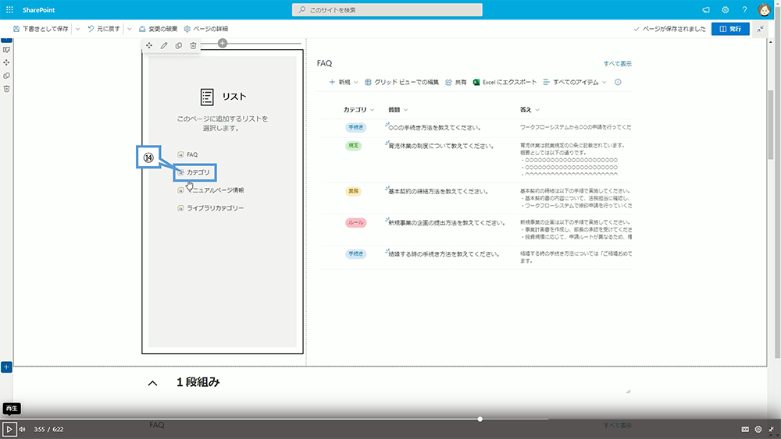Image resolution: width=781 pixels, height=439 pixels.
Task: Open the dropdown next to 元に戻す
Action: [130, 29]
